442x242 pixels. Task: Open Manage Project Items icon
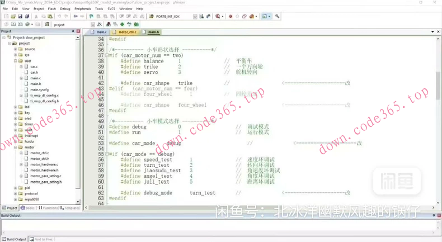tap(108, 25)
